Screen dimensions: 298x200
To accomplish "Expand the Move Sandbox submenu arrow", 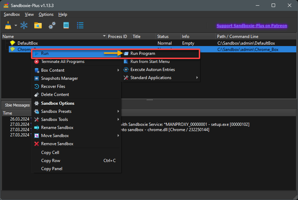I will 118,136.
